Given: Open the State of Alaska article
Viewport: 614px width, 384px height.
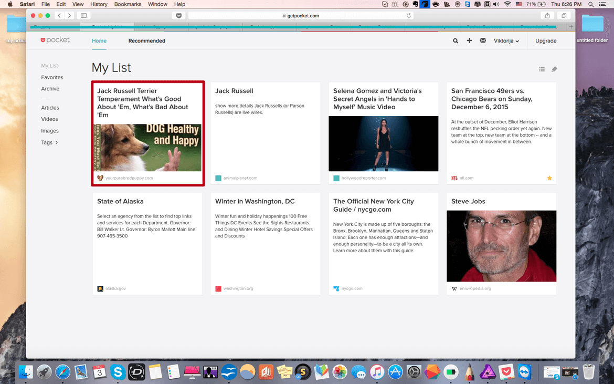Looking at the screenshot, I should pyautogui.click(x=120, y=201).
